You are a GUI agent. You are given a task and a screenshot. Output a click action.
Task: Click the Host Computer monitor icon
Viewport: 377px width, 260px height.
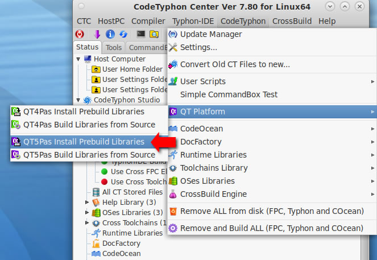[88, 59]
